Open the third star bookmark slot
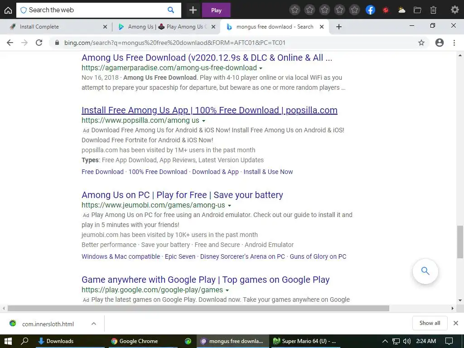Viewport: 464px width, 348px height. [324, 10]
